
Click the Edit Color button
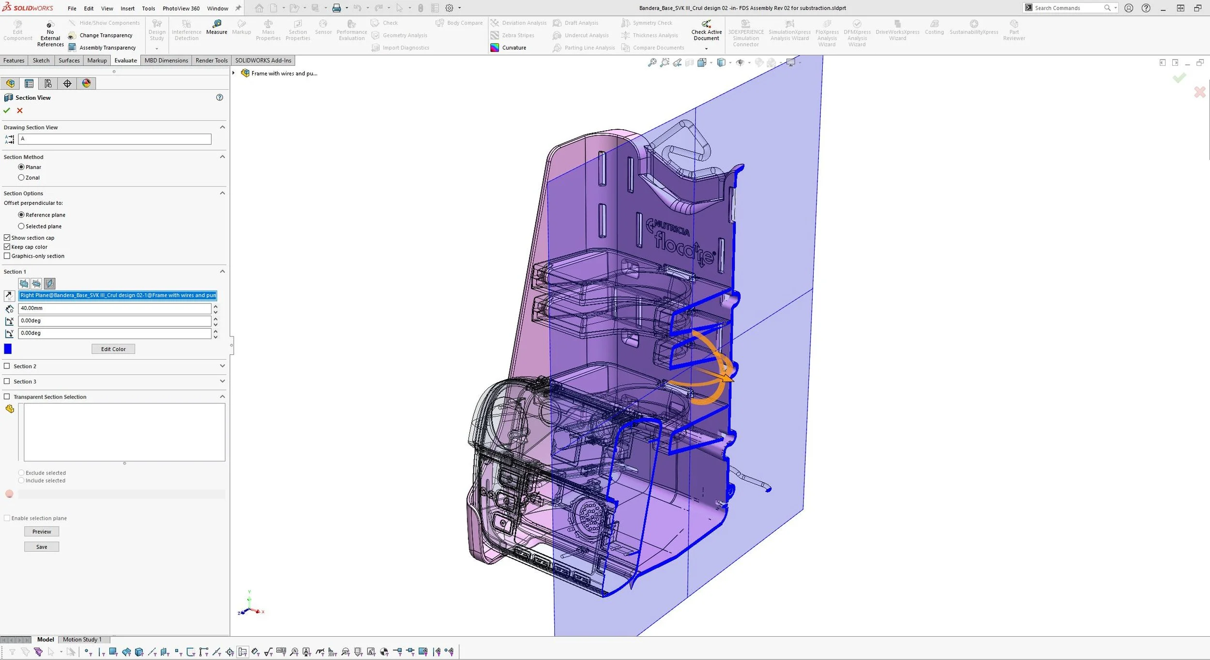(113, 349)
